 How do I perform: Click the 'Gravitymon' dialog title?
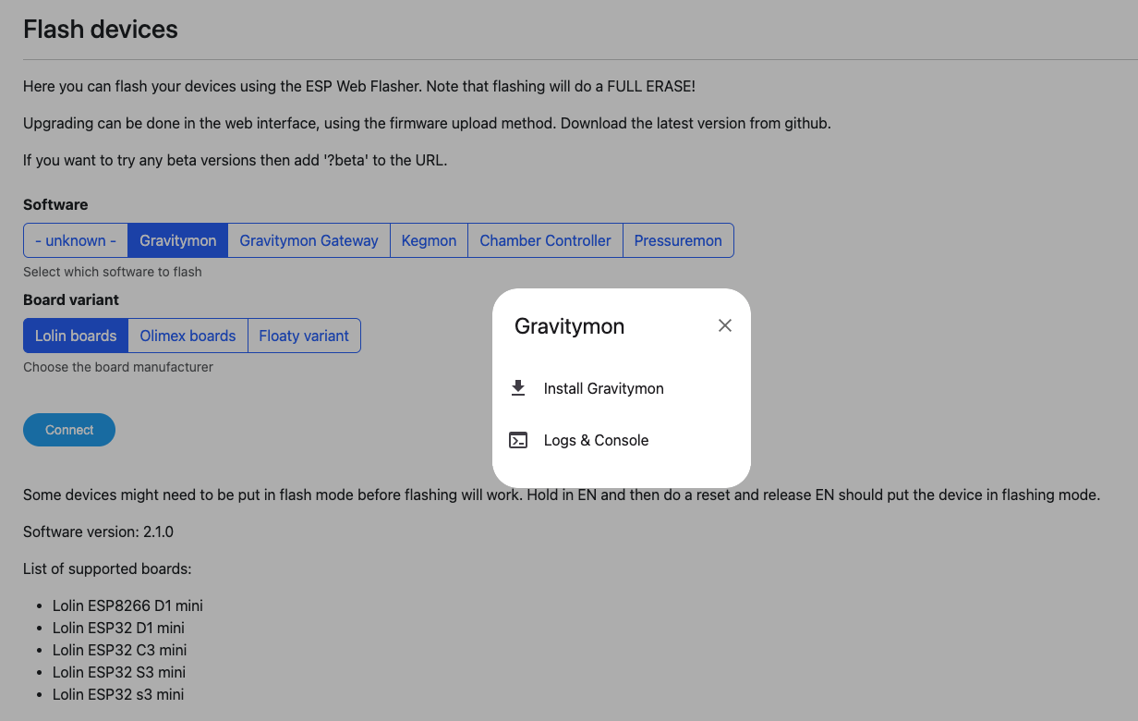coord(569,326)
